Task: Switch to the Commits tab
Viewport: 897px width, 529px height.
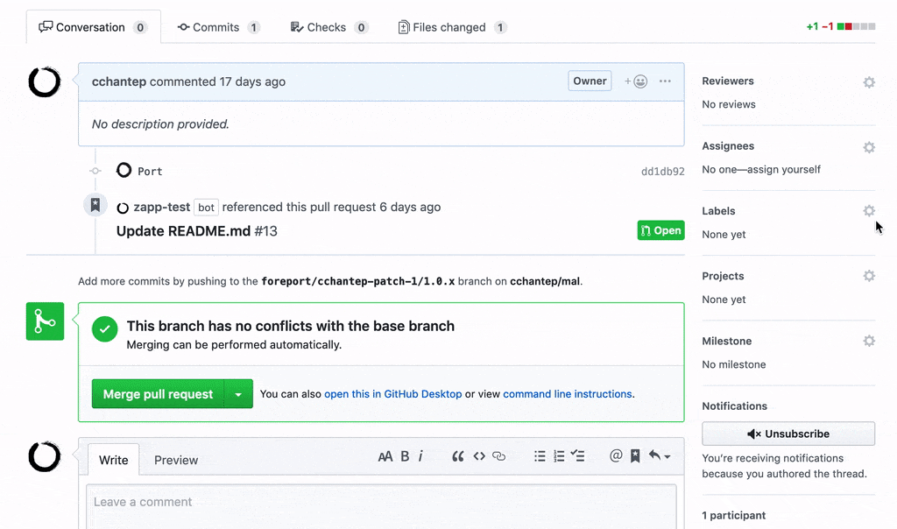Action: [x=218, y=27]
